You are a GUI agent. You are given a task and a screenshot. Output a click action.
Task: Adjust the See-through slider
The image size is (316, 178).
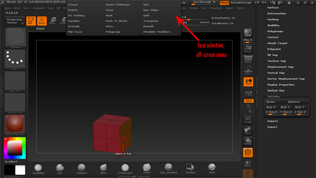click(x=204, y=2)
